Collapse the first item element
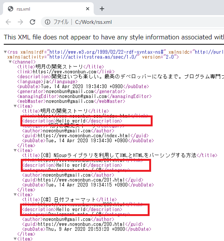Image resolution: width=224 pixels, height=241 pixels. [x=15, y=106]
